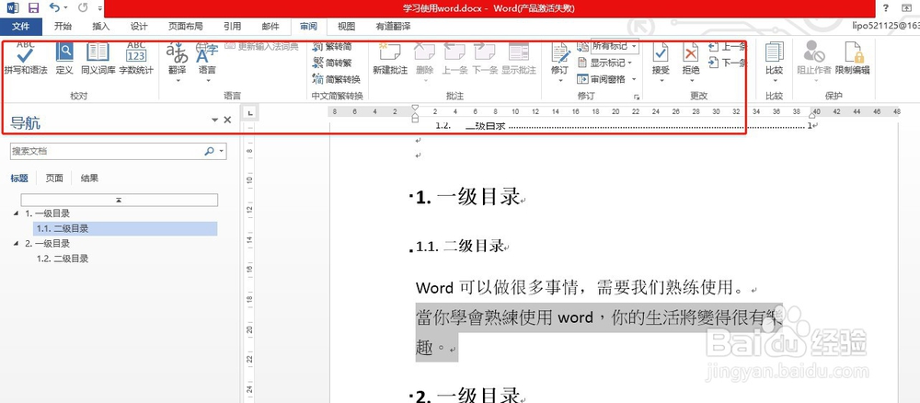
Task: Go to previous comment in 批注 group
Action: pos(454,58)
